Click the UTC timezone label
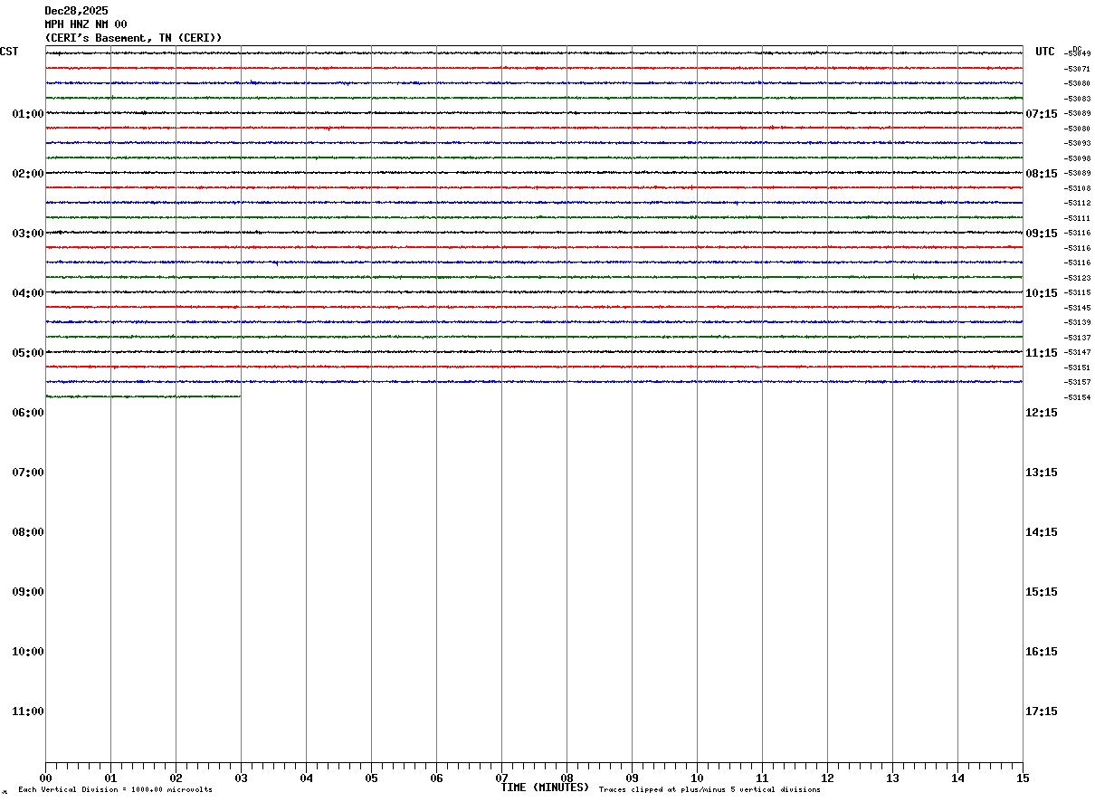 point(1045,52)
